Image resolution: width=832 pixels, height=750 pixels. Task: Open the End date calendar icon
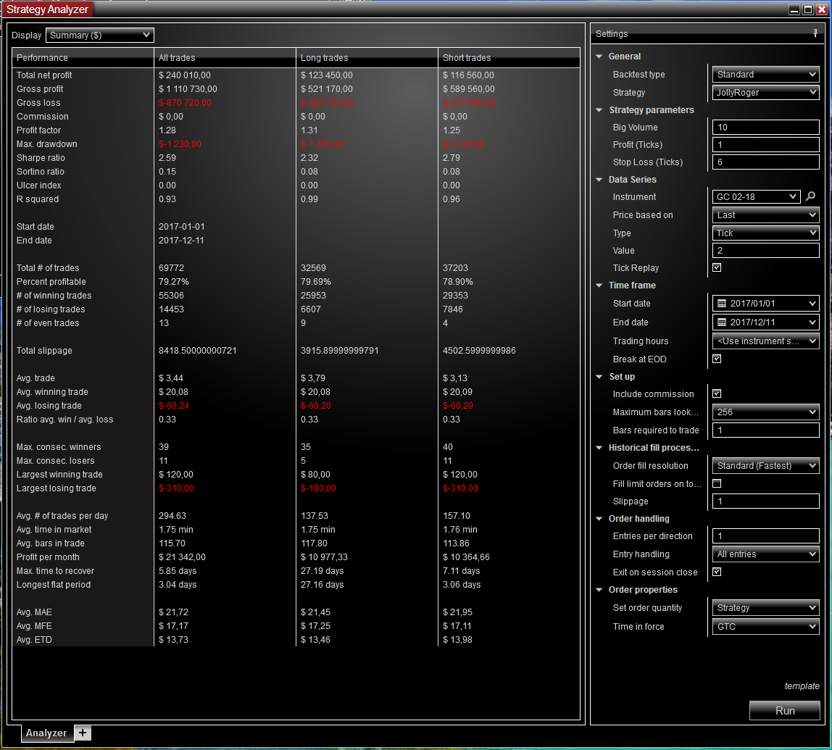click(x=722, y=322)
